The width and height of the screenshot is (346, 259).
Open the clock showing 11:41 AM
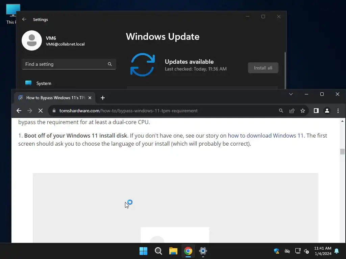point(323,251)
